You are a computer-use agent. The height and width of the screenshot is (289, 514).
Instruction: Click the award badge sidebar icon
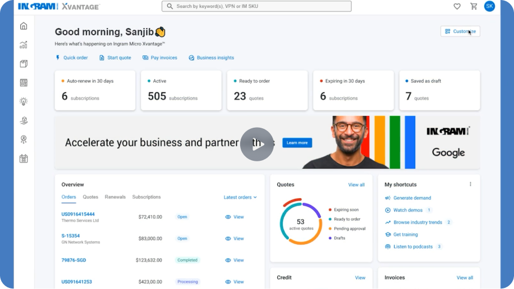24,139
